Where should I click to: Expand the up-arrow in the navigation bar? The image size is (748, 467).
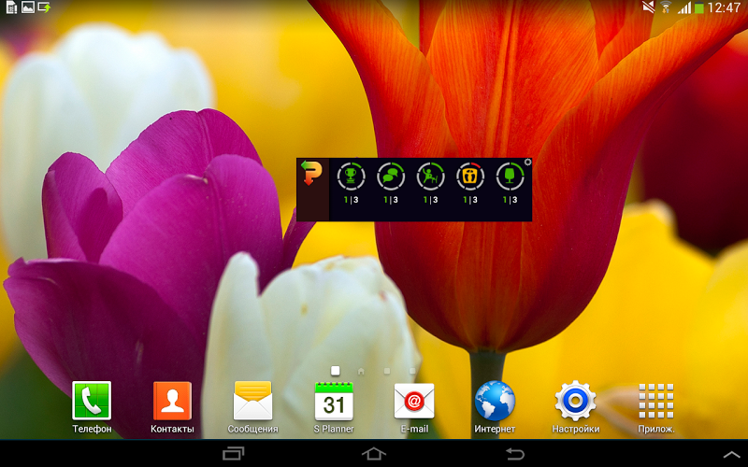732,454
